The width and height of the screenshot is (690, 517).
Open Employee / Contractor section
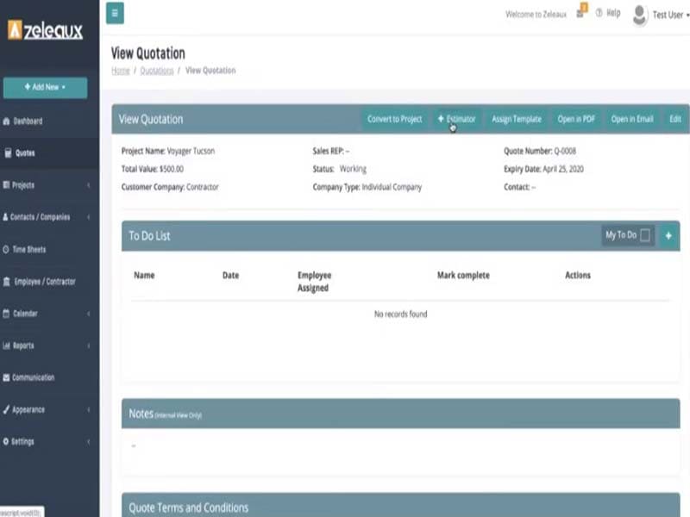tap(45, 282)
